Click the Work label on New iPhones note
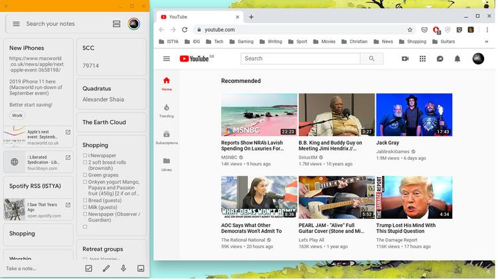This screenshot has height=280, width=498. click(x=17, y=115)
